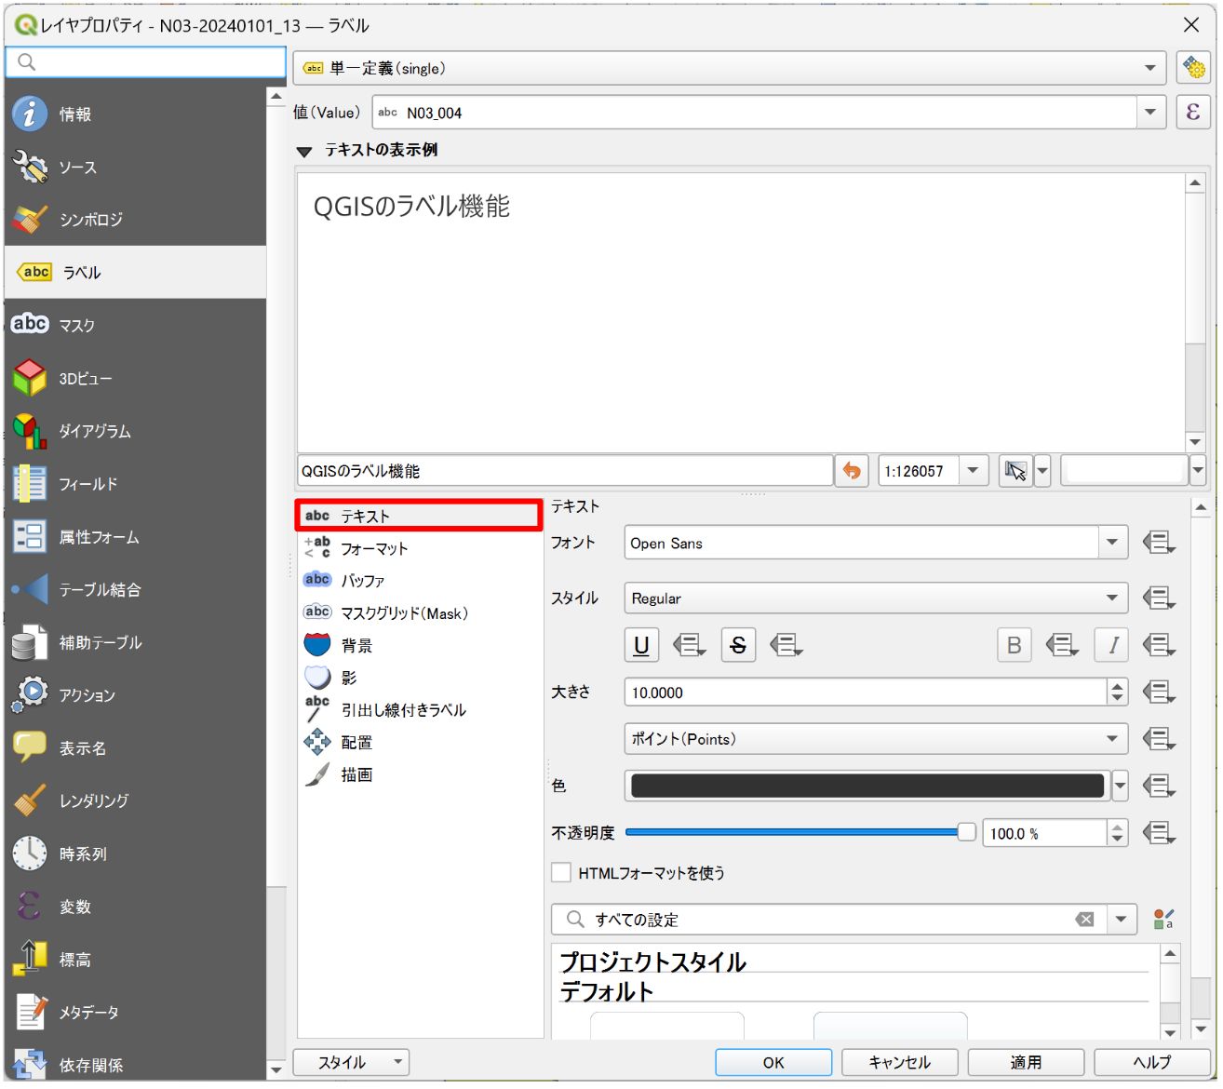1223x1089 pixels.
Task: Open the 属性フォーム attribute form page
Action: pos(135,537)
